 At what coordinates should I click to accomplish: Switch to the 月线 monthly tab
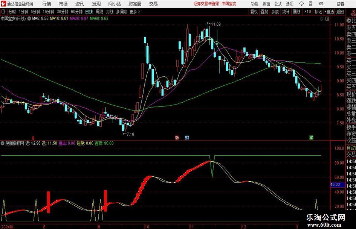[110, 12]
